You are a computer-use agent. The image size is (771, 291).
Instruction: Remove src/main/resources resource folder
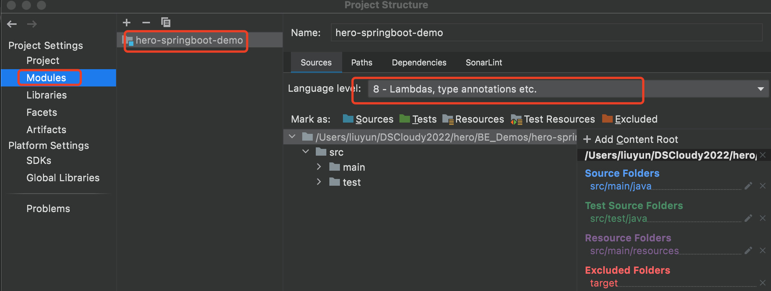pos(763,250)
